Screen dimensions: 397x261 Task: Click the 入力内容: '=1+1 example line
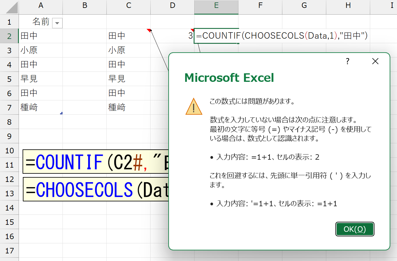(274, 204)
